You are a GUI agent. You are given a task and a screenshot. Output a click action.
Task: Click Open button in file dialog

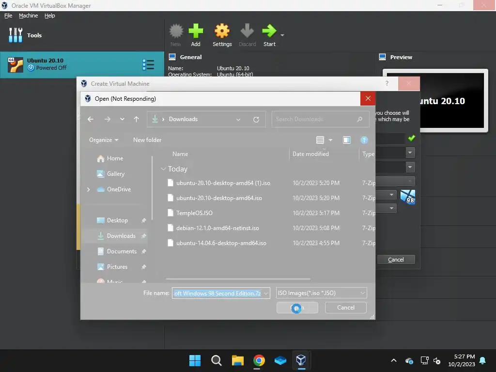click(x=297, y=308)
